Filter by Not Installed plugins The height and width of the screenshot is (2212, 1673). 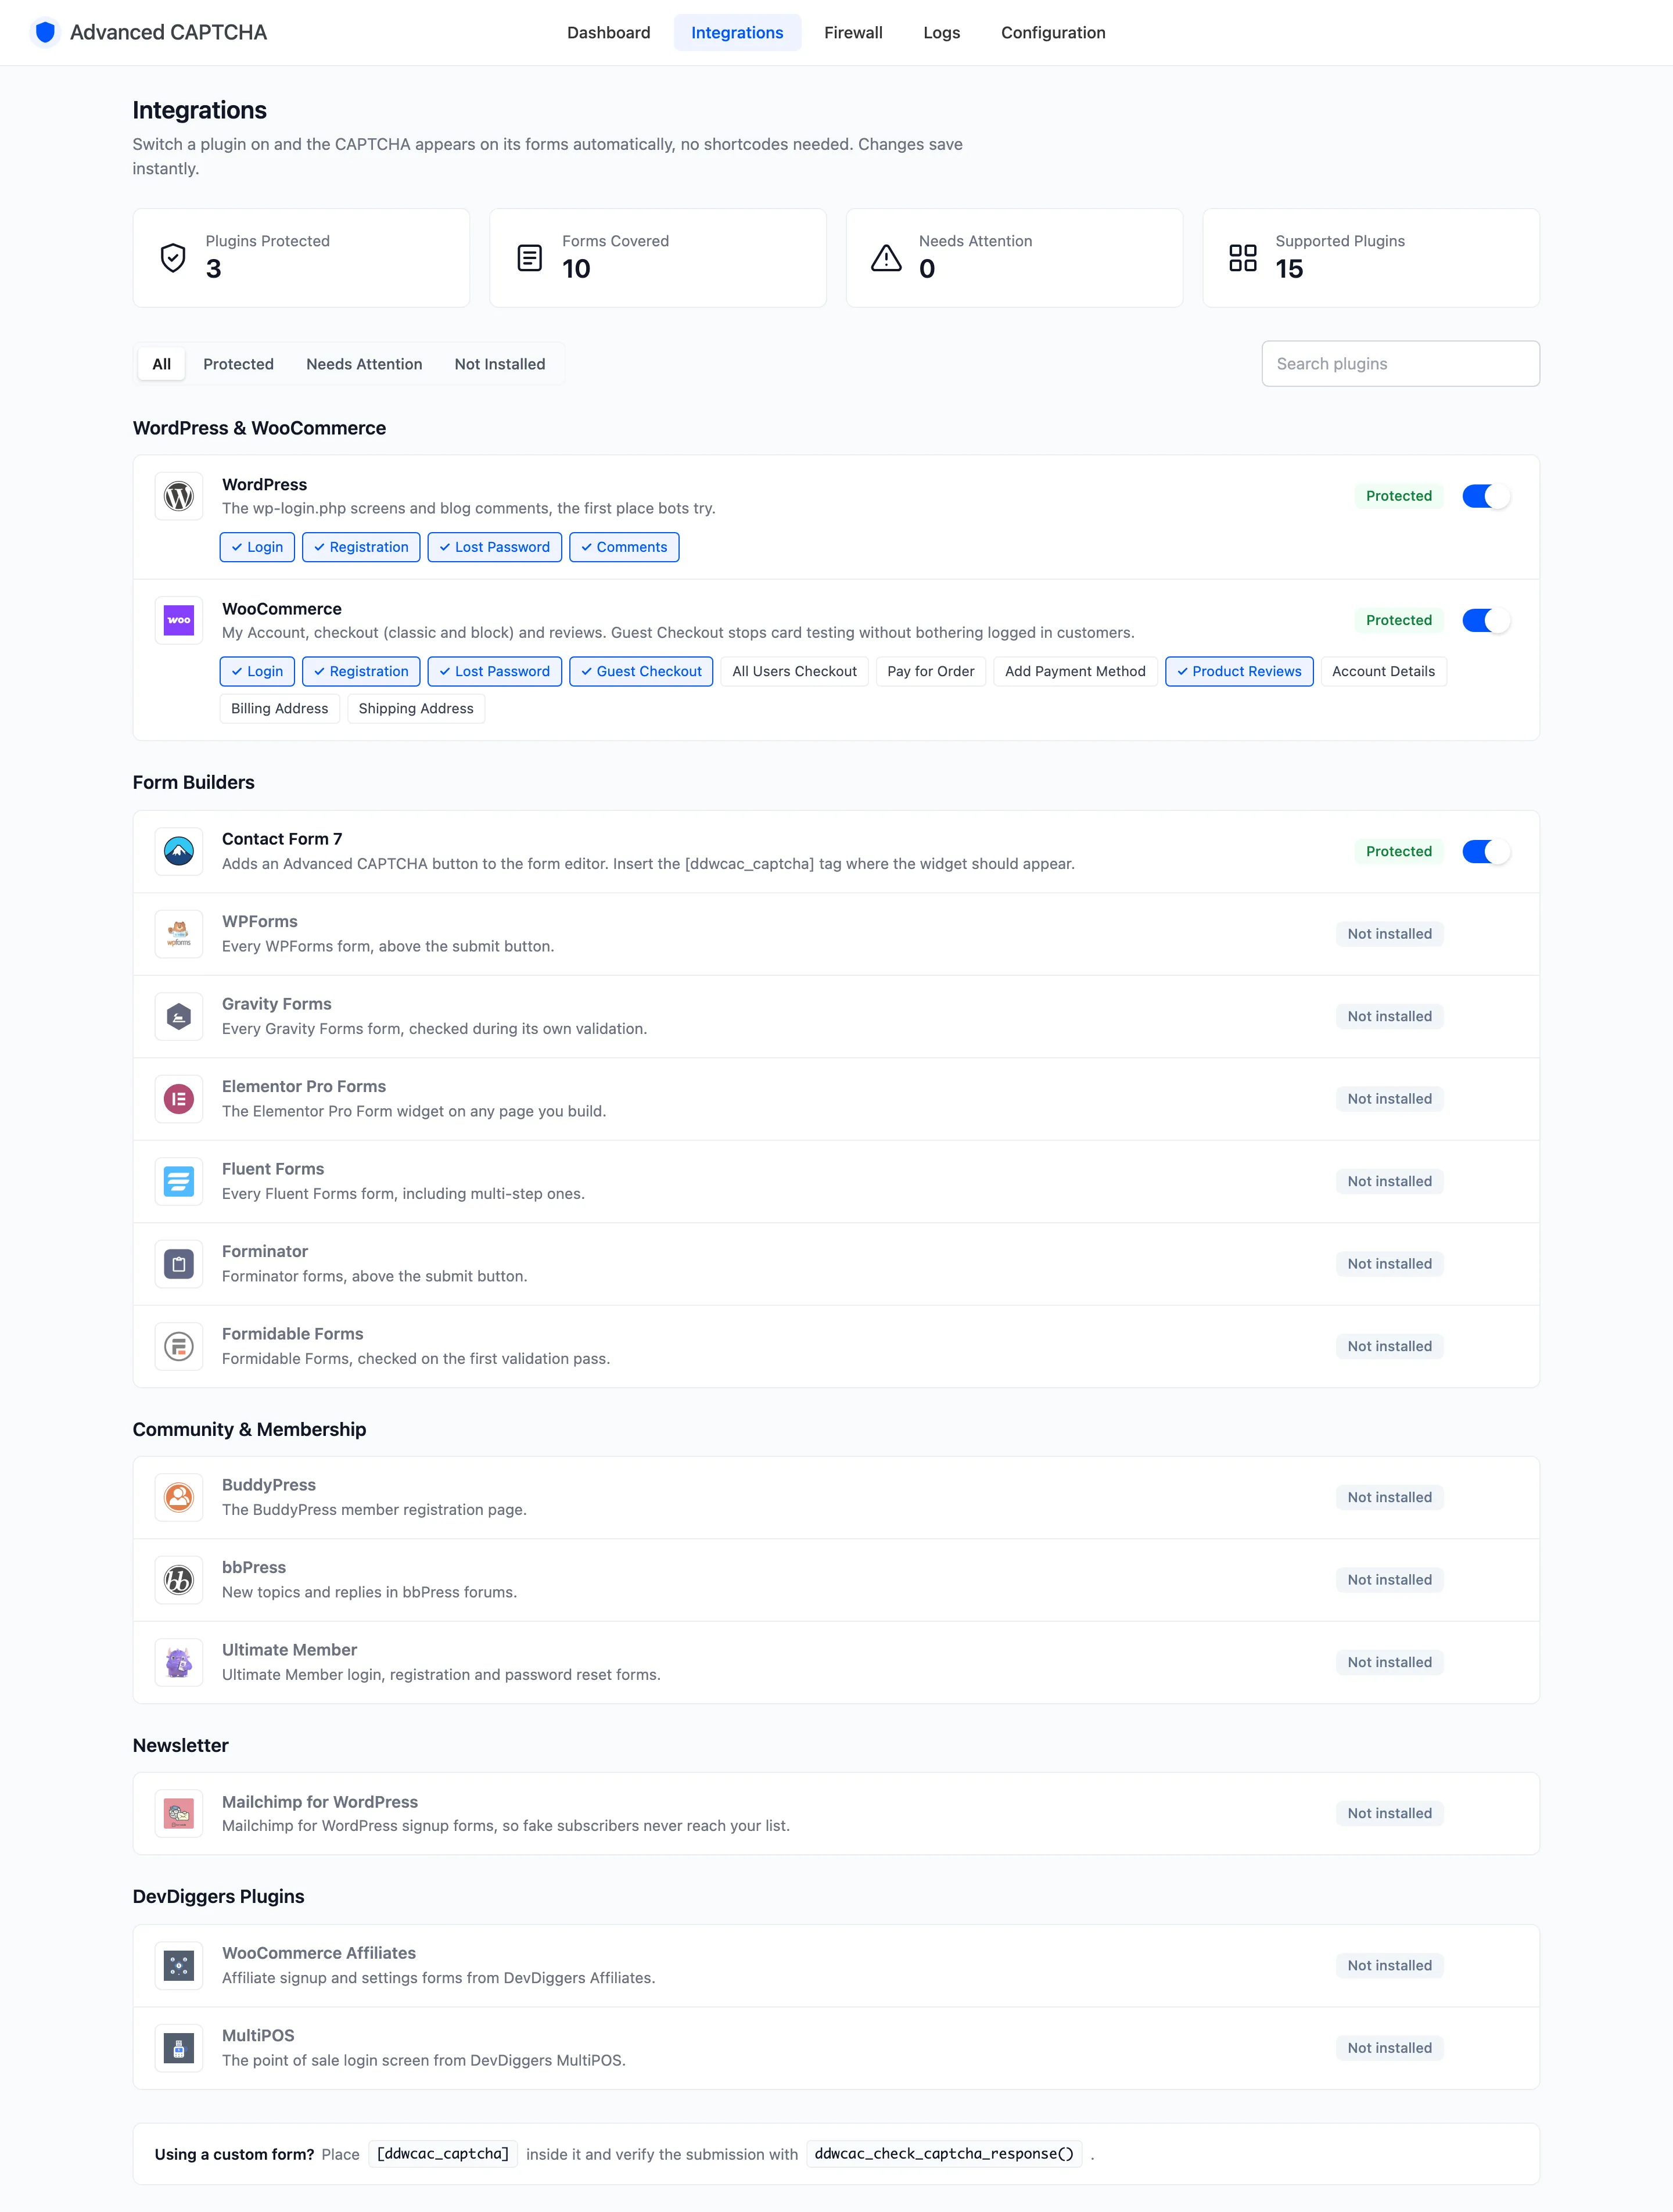point(500,364)
